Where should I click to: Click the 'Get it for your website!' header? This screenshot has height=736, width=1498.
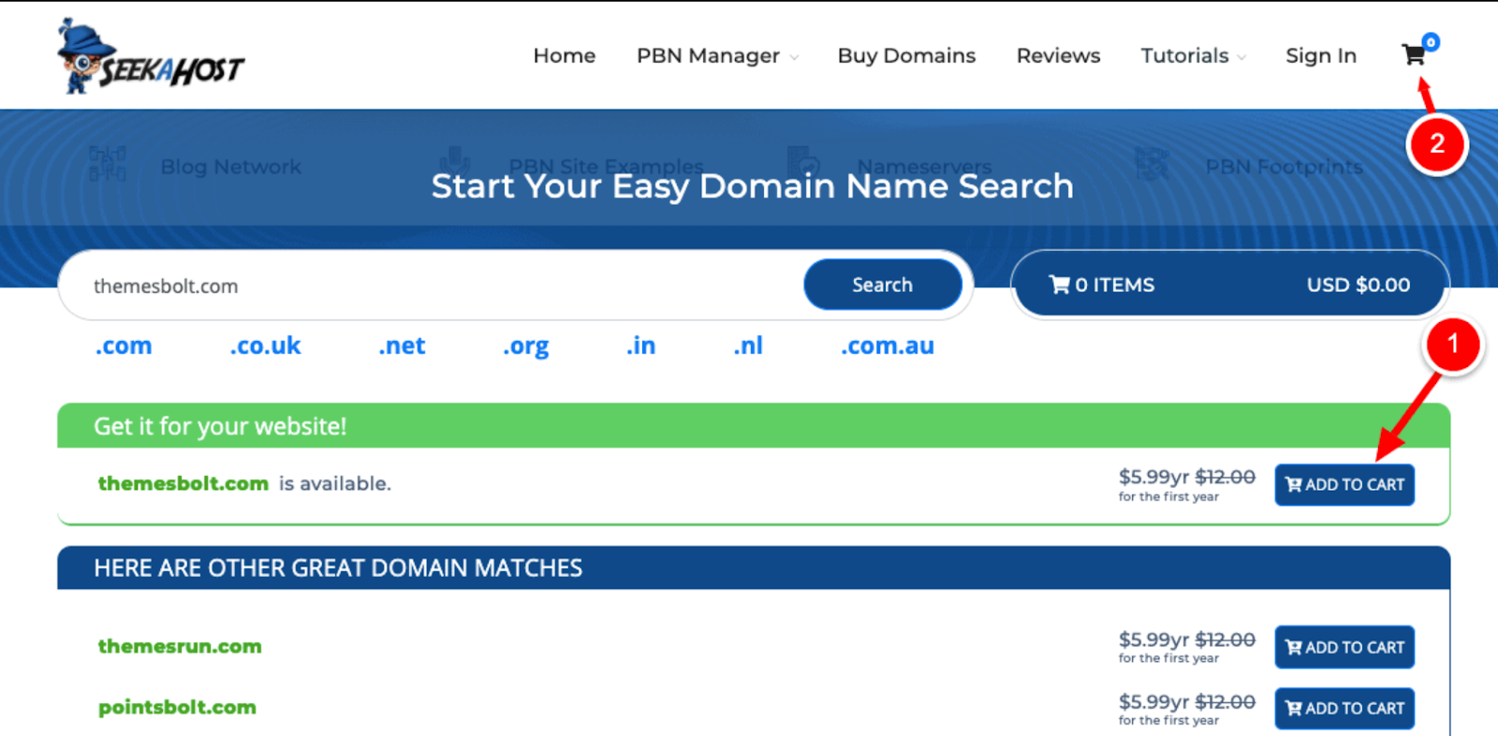coord(754,426)
